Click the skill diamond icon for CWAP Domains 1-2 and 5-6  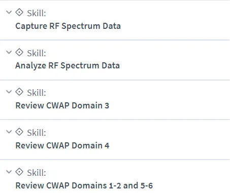[19, 172]
